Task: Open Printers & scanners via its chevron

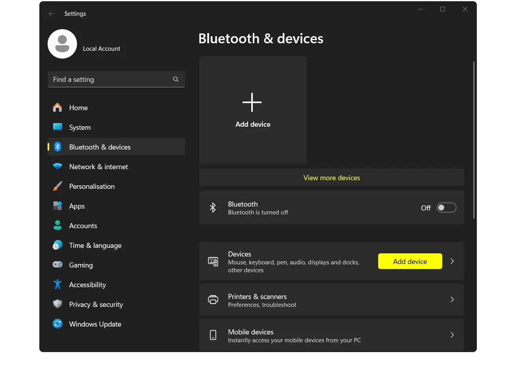Action: tap(452, 300)
